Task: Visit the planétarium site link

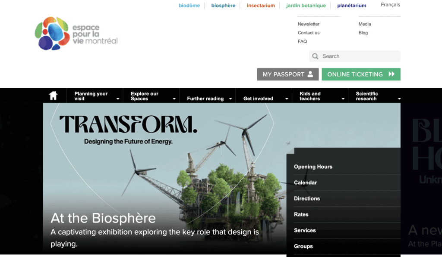Action: (352, 5)
